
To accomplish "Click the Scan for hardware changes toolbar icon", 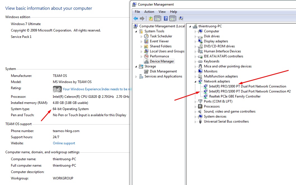I will (x=181, y=18).
